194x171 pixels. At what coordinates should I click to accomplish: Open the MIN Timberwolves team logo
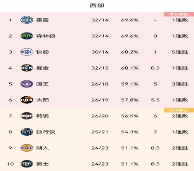coord(27,36)
